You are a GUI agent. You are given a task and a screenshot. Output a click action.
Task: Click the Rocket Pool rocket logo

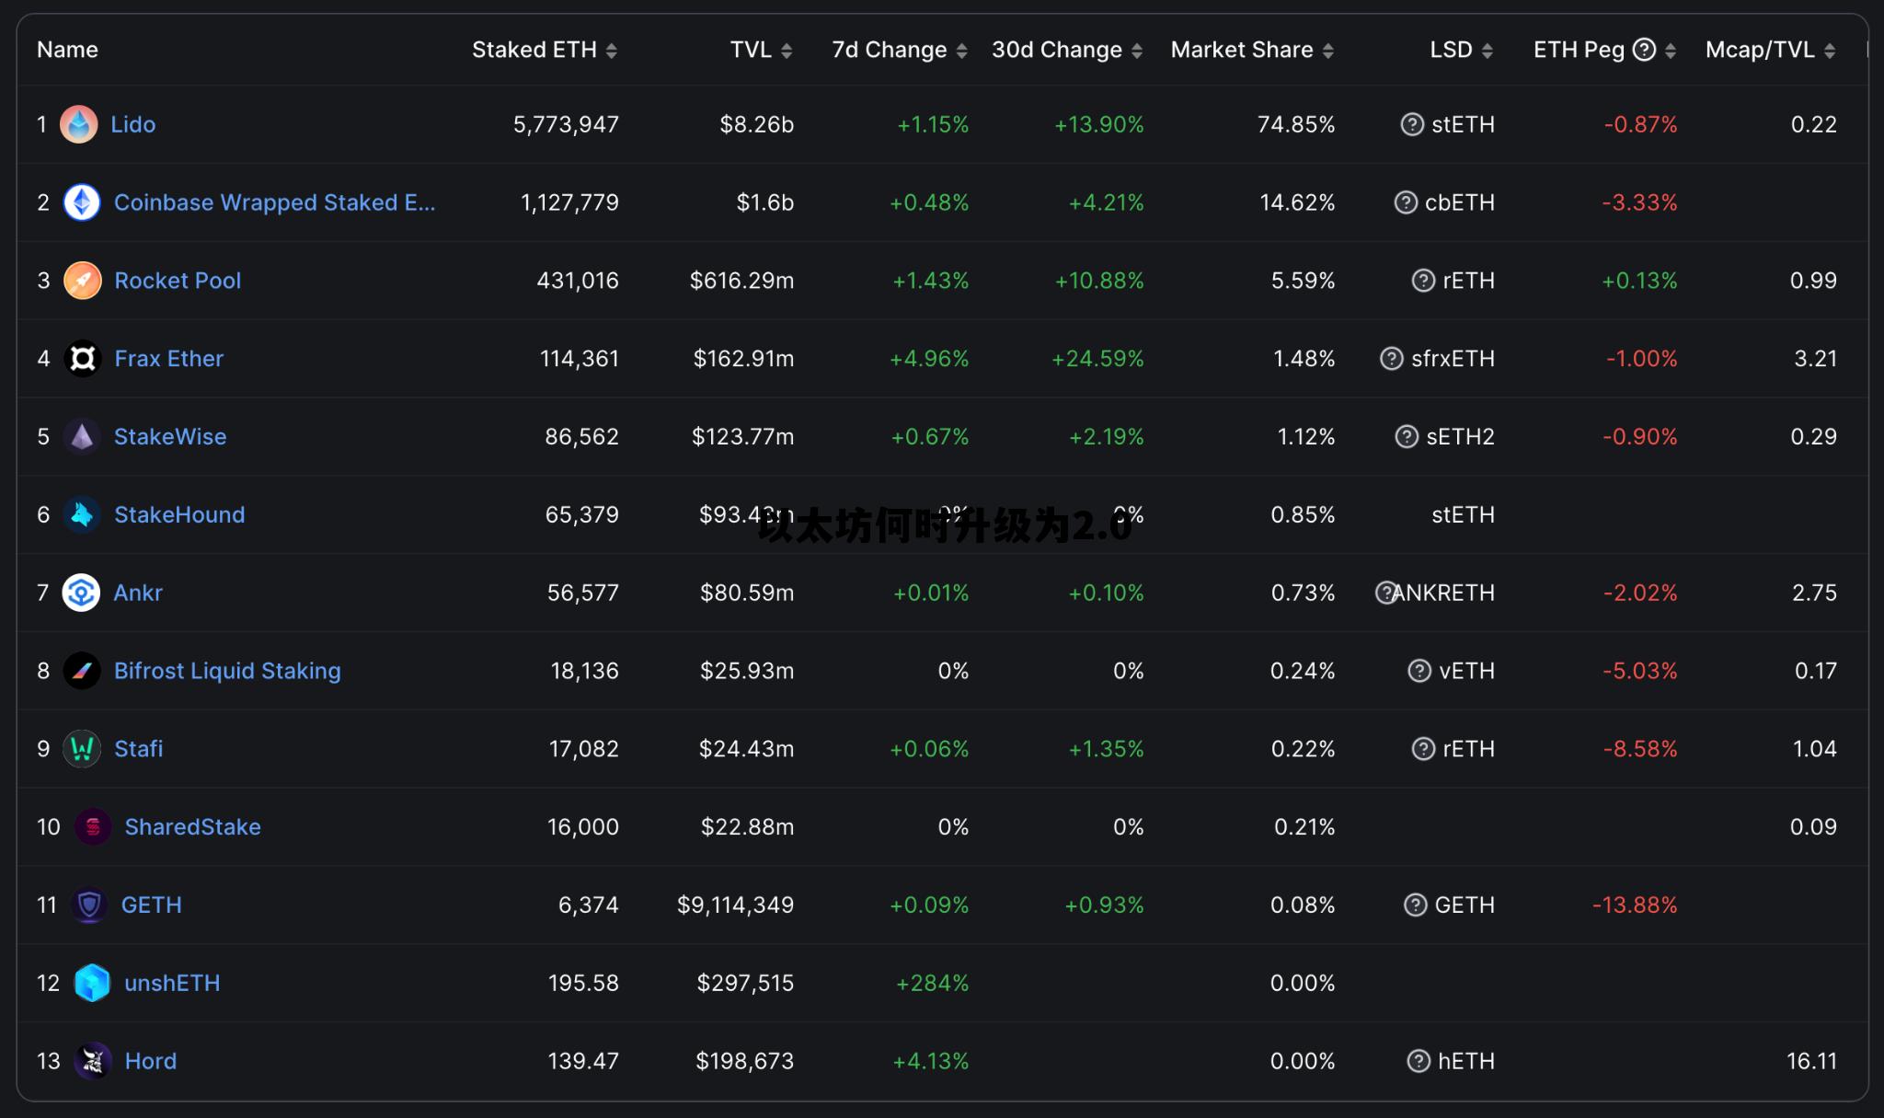82,281
